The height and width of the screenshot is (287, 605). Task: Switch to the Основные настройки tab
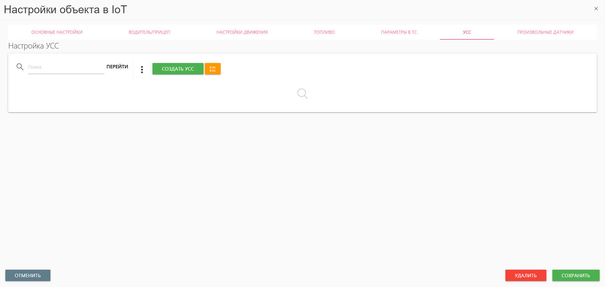[x=57, y=32]
